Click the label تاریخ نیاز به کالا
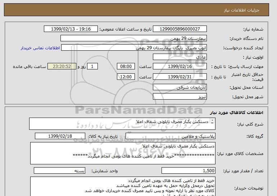 103,136
